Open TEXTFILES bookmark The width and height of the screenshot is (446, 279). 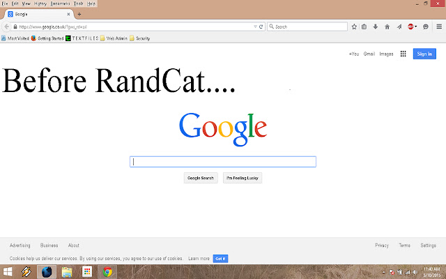point(82,38)
